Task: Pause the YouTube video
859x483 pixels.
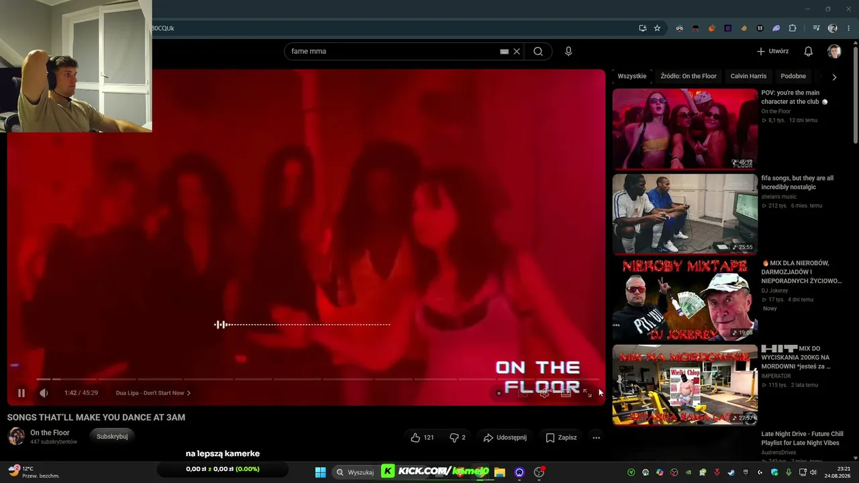Action: click(21, 393)
